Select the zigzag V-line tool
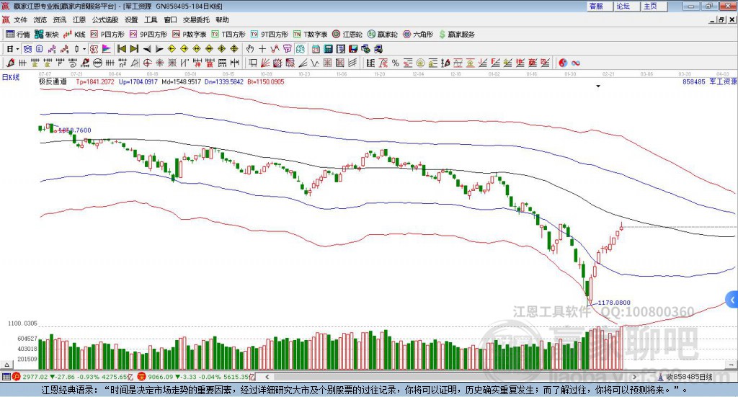 [x=315, y=63]
